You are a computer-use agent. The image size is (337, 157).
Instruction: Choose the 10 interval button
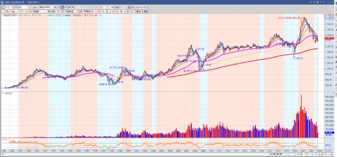click(x=87, y=7)
